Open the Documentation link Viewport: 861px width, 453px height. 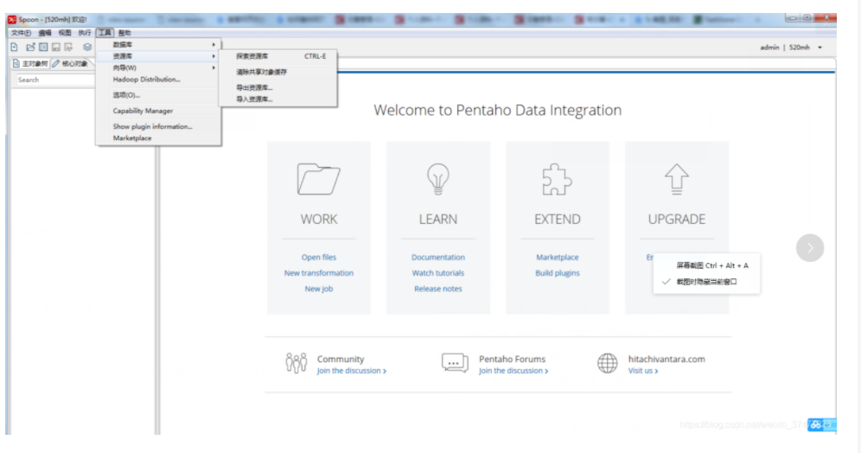click(x=437, y=257)
